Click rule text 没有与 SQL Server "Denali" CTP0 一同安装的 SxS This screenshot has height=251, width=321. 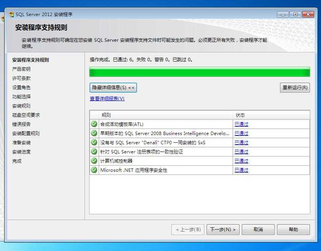click(x=153, y=143)
